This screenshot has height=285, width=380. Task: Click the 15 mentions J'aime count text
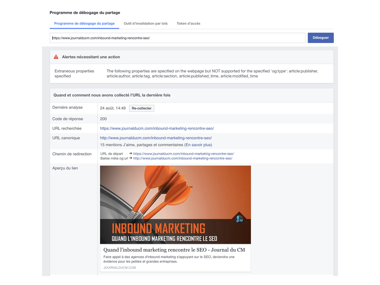point(141,145)
